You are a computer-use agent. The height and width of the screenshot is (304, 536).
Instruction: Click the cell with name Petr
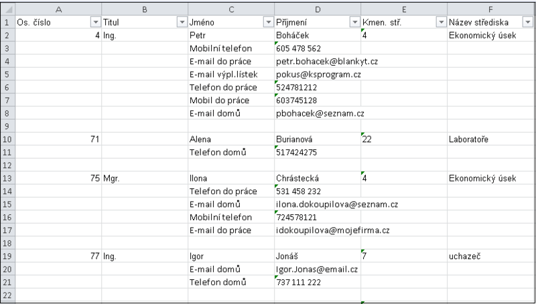click(x=231, y=35)
